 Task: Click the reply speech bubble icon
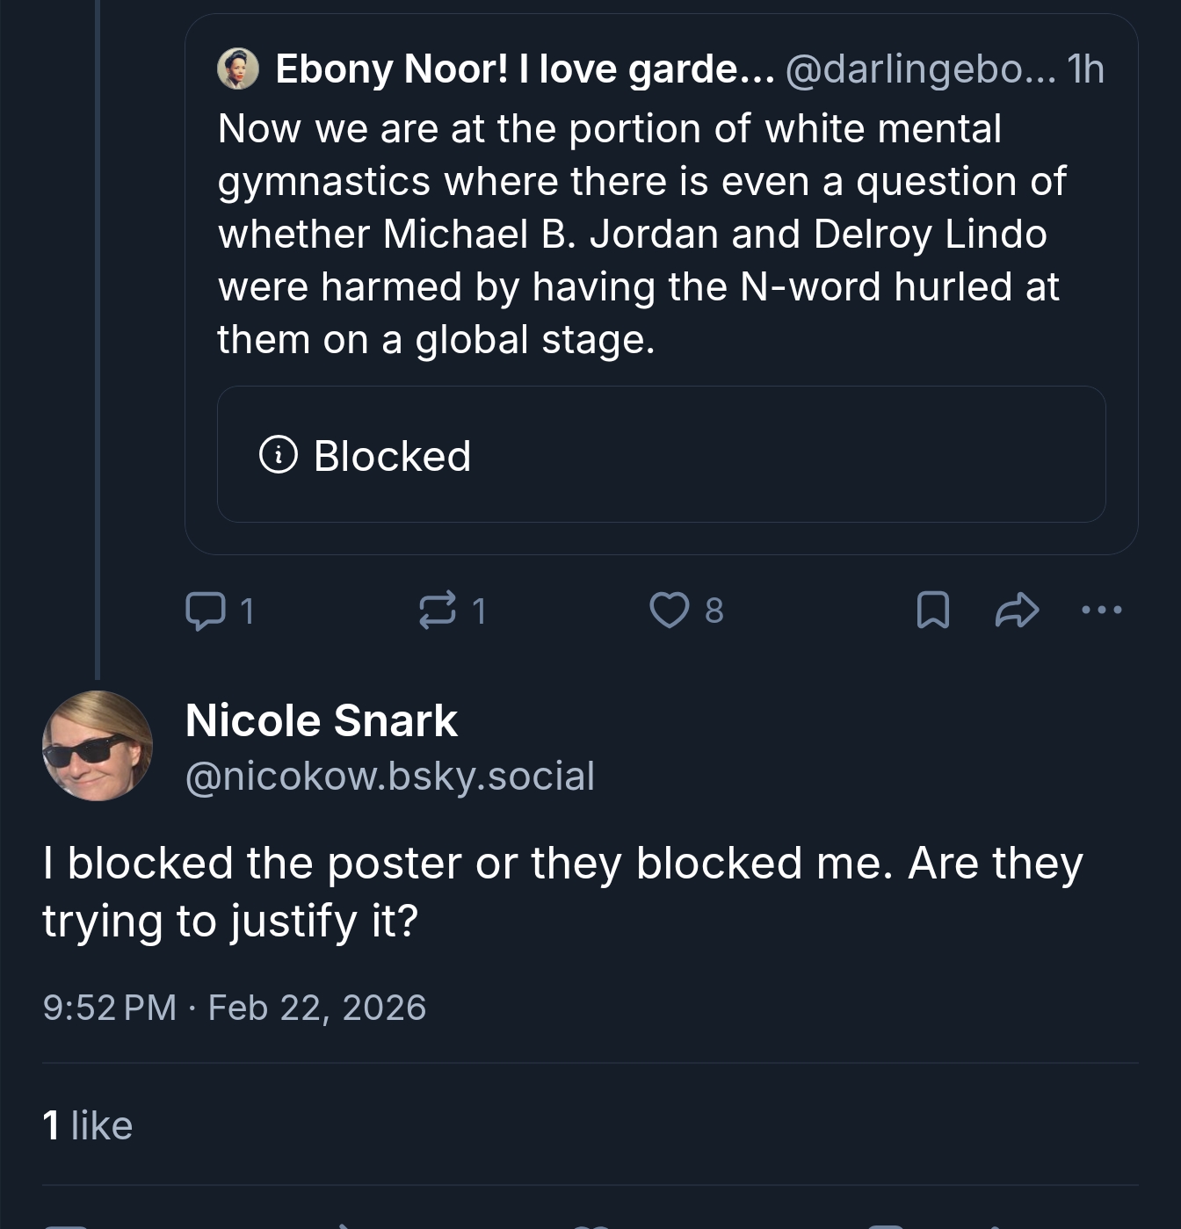(205, 611)
